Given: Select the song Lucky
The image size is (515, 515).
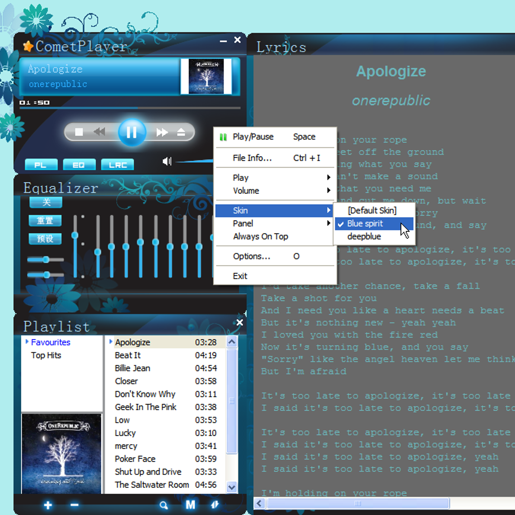Looking at the screenshot, I should [166, 433].
